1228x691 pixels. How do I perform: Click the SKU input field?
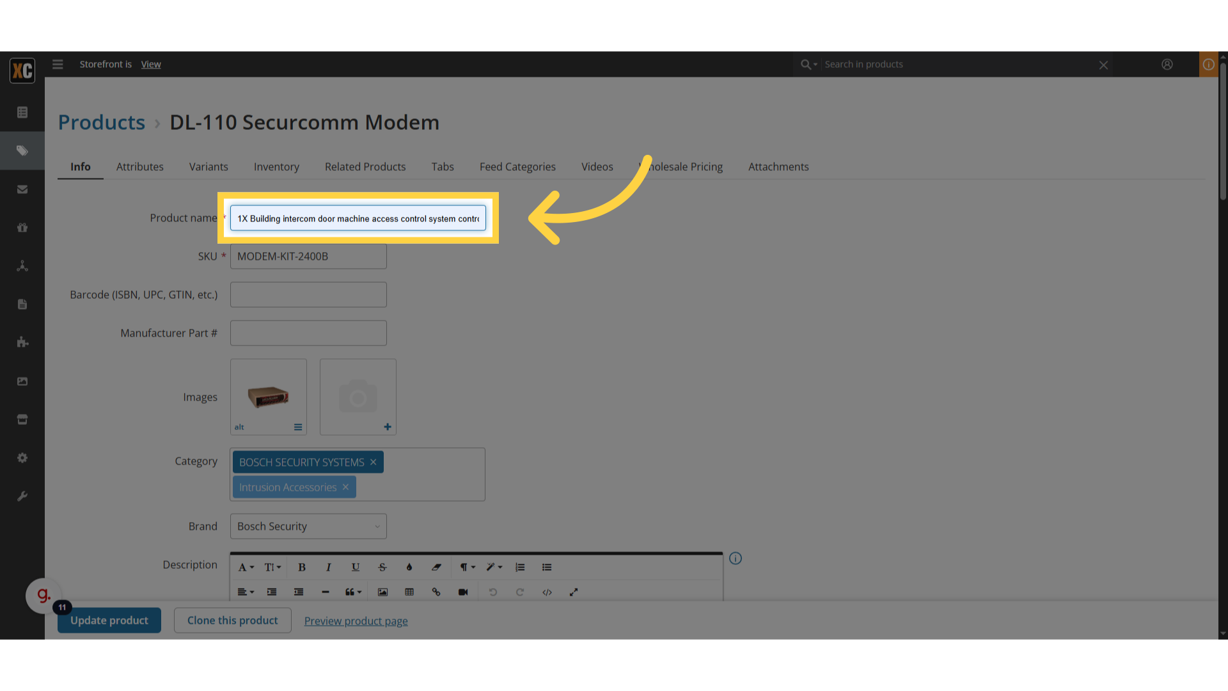308,257
